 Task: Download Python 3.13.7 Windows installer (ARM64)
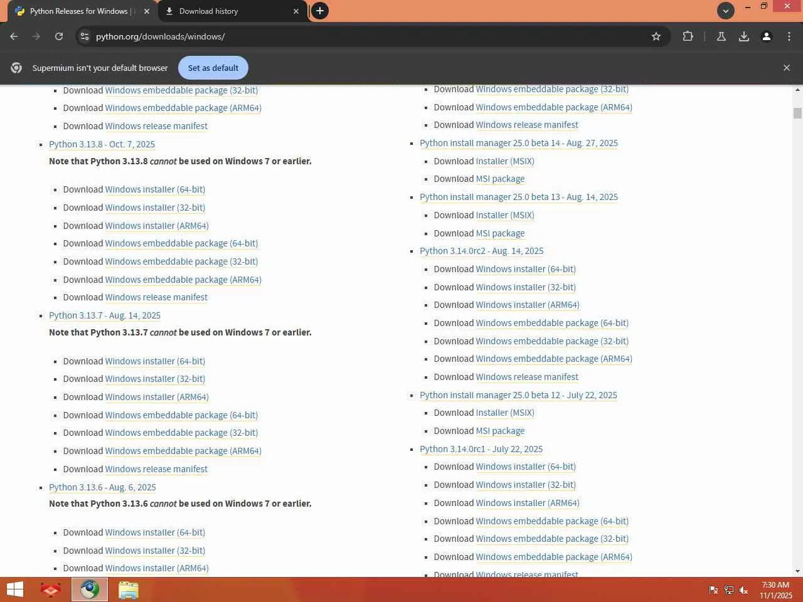157,397
